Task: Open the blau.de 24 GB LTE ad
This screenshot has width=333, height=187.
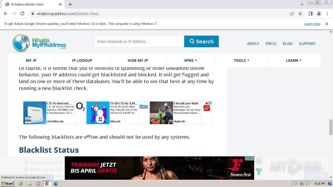Action: click(x=118, y=113)
